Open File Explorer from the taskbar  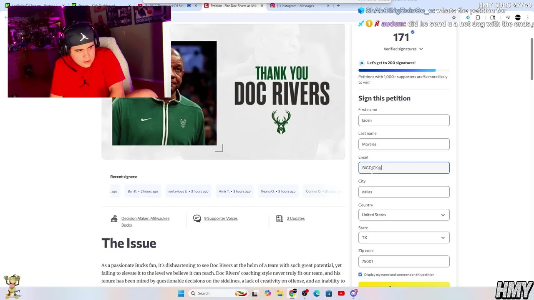[x=280, y=293]
